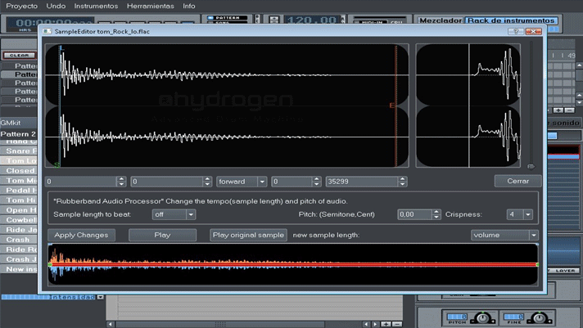Click the right arrow beside pattern editor zoom buttons
The height and width of the screenshot is (328, 583).
(x=376, y=324)
